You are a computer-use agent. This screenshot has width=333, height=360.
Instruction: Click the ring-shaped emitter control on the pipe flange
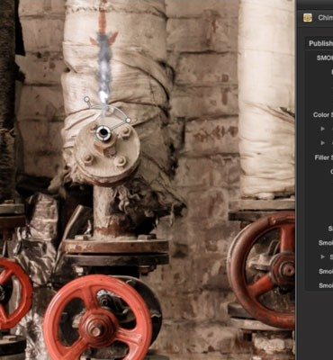click(x=103, y=132)
